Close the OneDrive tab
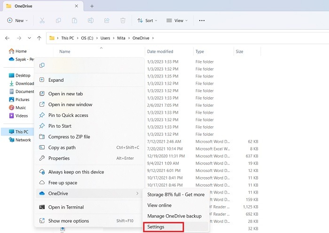This screenshot has height=233, width=329. click(77, 6)
